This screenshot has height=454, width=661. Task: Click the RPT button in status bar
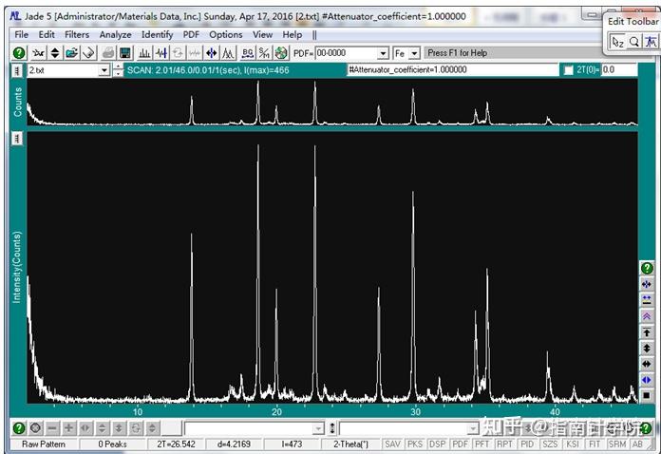504,444
